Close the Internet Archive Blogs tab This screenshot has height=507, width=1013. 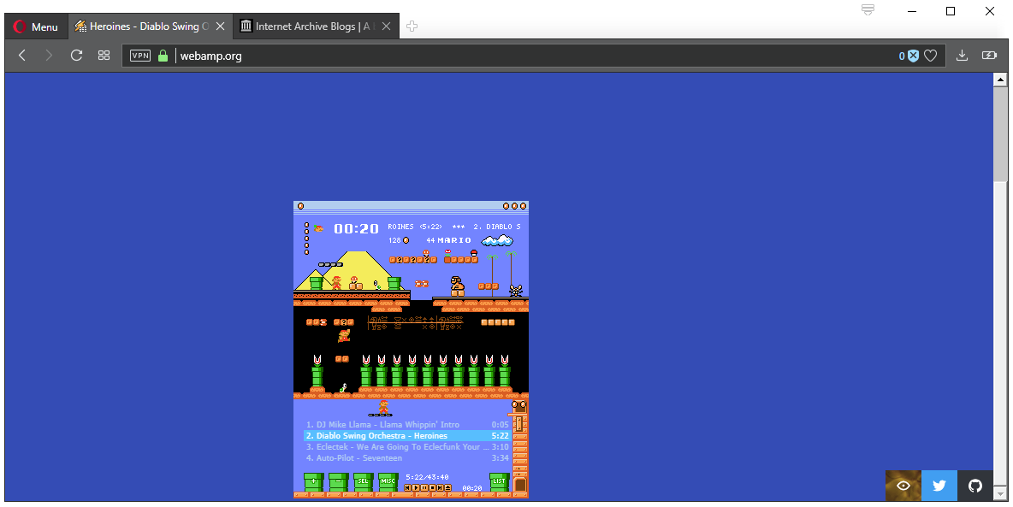387,27
